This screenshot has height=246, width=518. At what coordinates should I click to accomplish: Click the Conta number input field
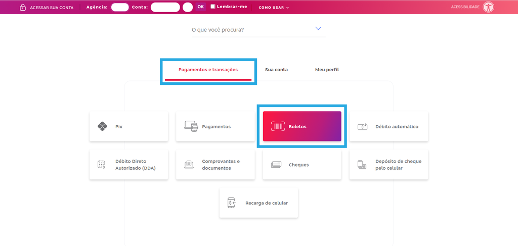pyautogui.click(x=165, y=7)
